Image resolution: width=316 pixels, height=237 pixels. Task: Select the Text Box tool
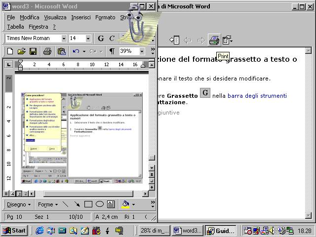pos(111,204)
